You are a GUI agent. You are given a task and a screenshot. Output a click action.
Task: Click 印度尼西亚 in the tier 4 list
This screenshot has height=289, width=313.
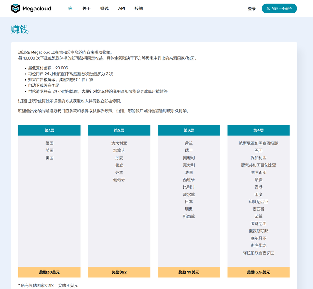coord(259,202)
